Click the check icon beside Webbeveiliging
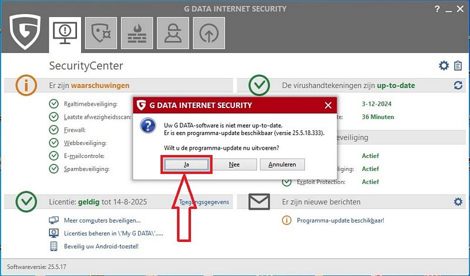Viewport: 470px width, 276px height. tap(53, 143)
